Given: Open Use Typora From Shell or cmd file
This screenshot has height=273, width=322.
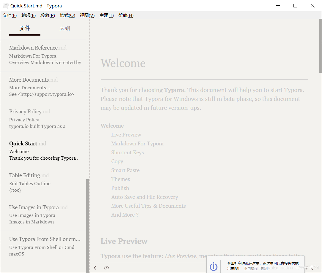Looking at the screenshot, I should [43, 247].
